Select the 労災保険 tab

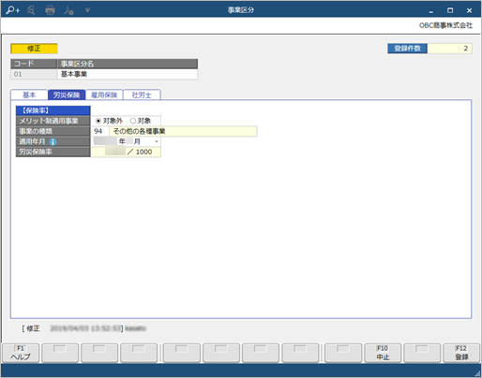pyautogui.click(x=67, y=94)
